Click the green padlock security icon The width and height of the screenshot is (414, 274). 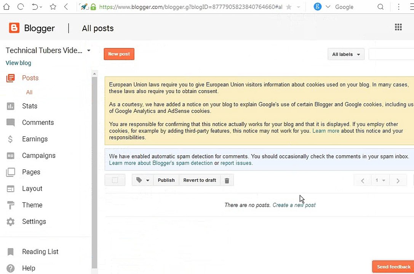tap(93, 7)
